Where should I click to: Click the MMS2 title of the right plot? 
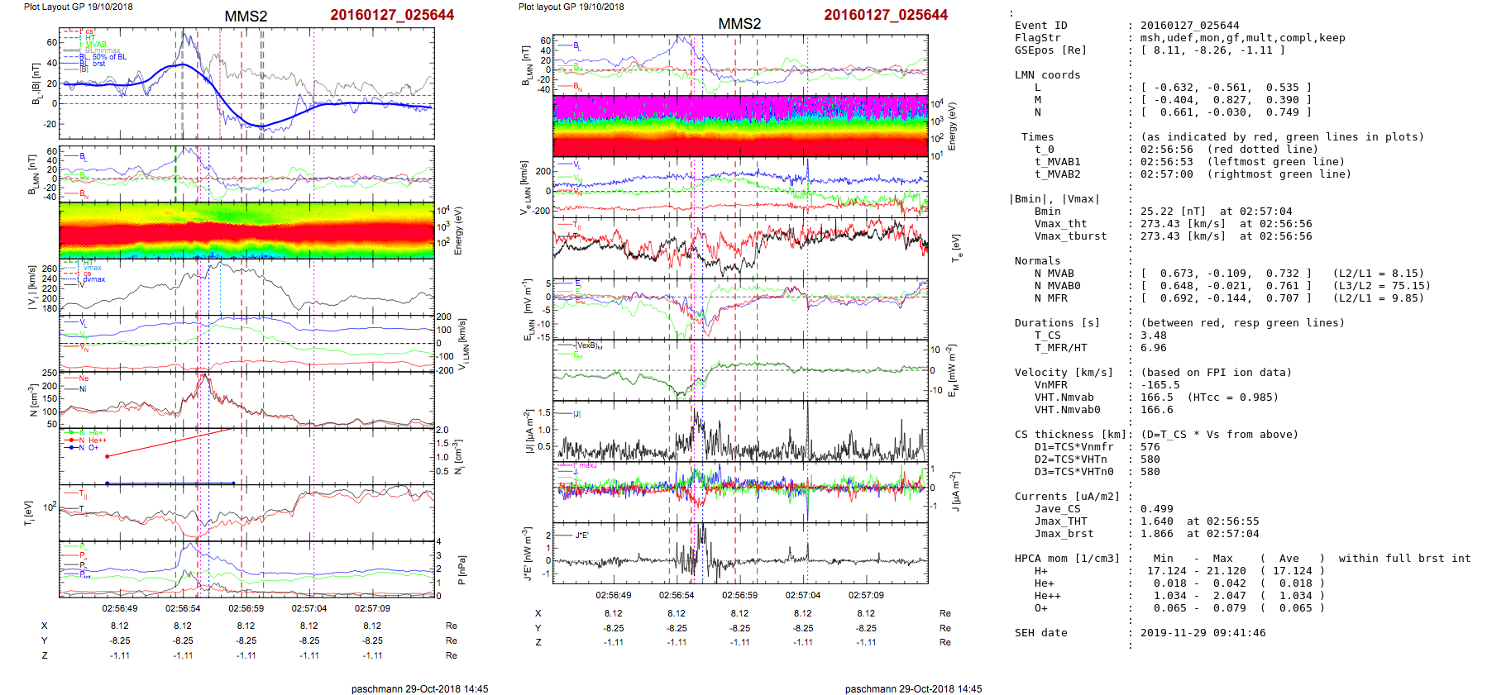coord(739,24)
